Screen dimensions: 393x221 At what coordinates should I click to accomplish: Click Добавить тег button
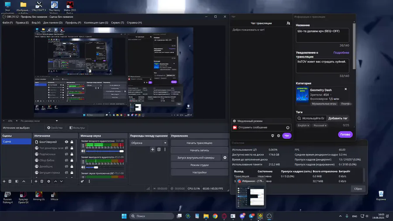[x=338, y=118]
